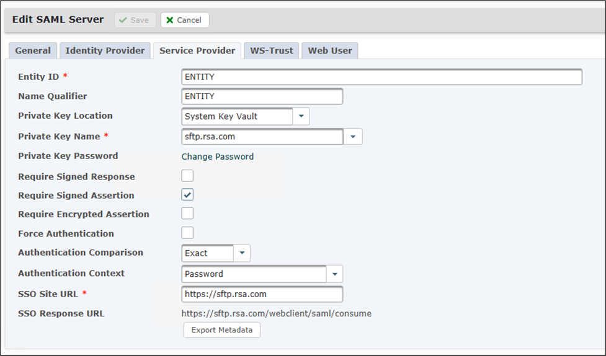Image resolution: width=606 pixels, height=356 pixels.
Task: Switch to the General tab
Action: [x=33, y=51]
